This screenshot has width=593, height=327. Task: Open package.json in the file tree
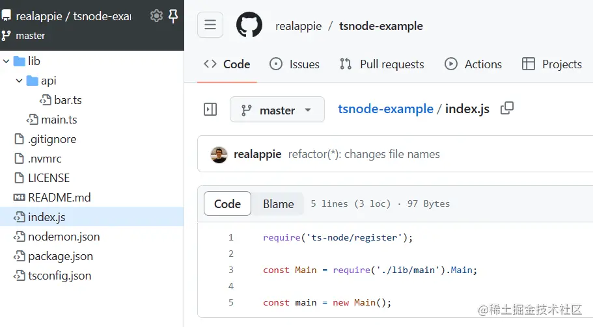[53, 256]
